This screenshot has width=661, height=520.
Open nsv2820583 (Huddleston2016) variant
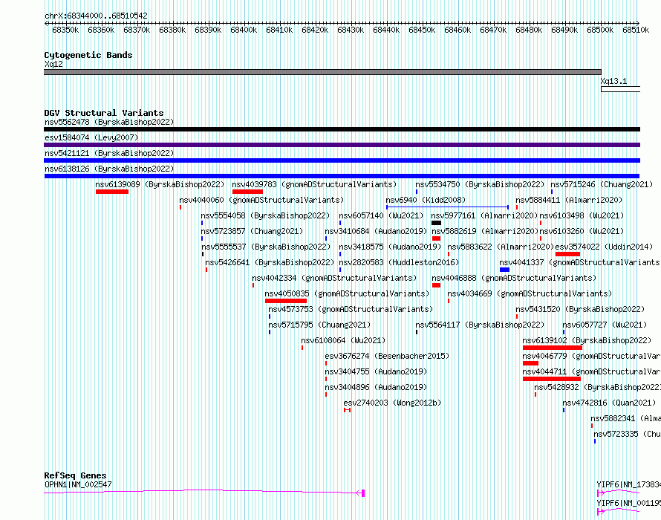point(400,263)
